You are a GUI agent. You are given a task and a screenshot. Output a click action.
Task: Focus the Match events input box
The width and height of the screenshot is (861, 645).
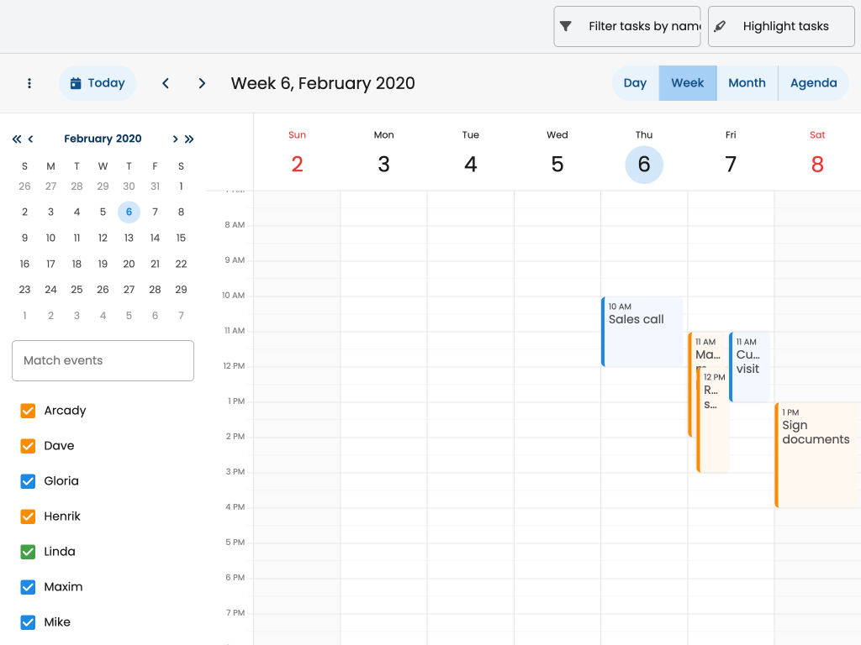(x=103, y=360)
